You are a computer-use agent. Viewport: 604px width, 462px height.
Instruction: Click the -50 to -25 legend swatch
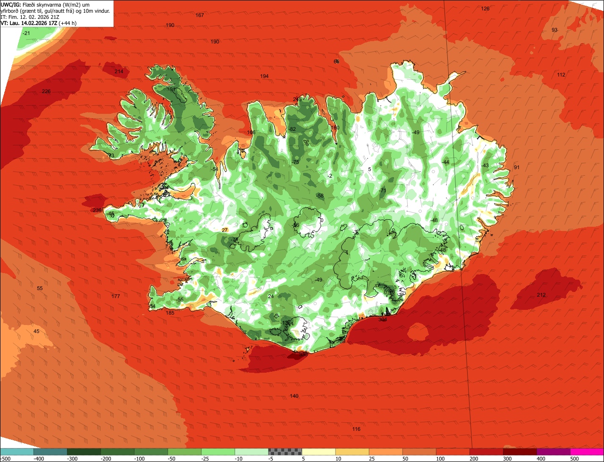click(185, 451)
